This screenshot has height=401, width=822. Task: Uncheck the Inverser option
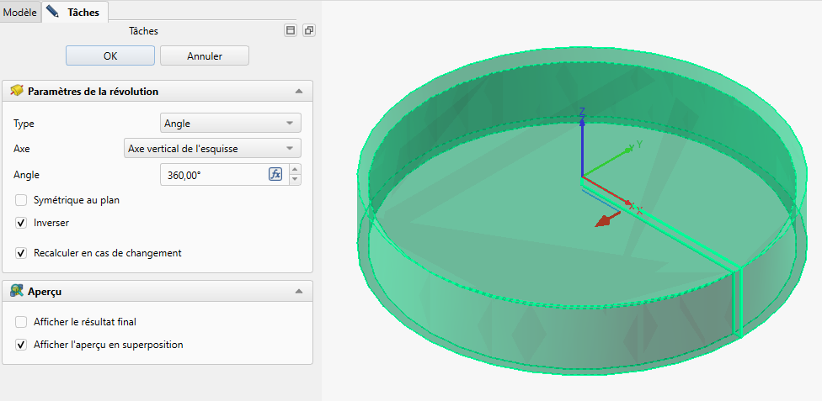[21, 223]
